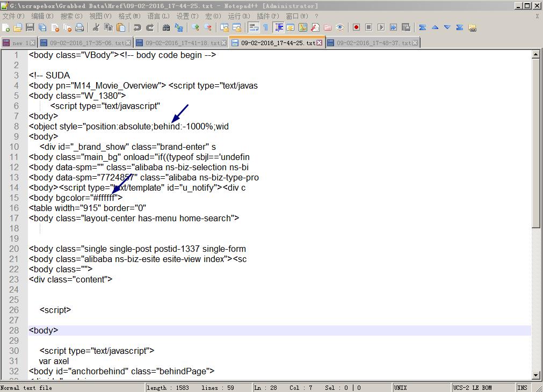
Task: Jump to last difference blue icon
Action: (x=460, y=28)
